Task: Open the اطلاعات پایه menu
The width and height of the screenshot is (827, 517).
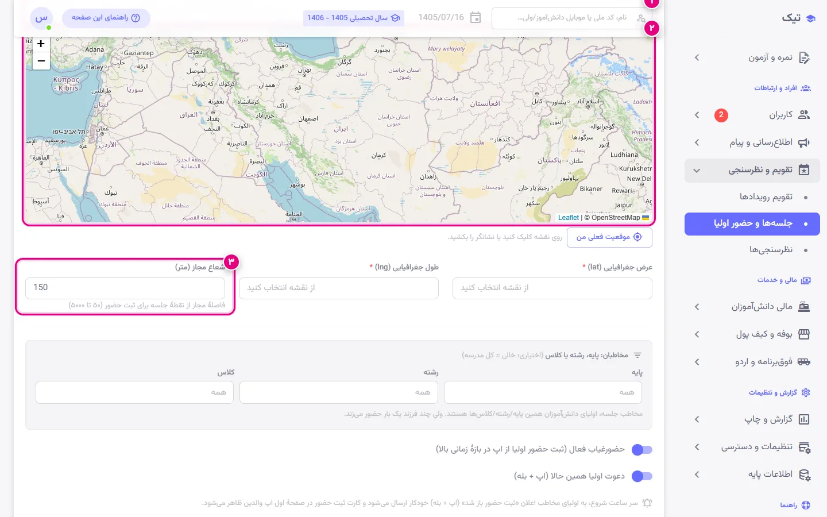Action: 752,474
